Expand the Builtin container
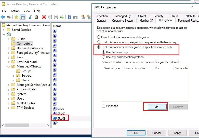Image resolution: width=199 pixels, height=138 pixels. tap(8, 39)
